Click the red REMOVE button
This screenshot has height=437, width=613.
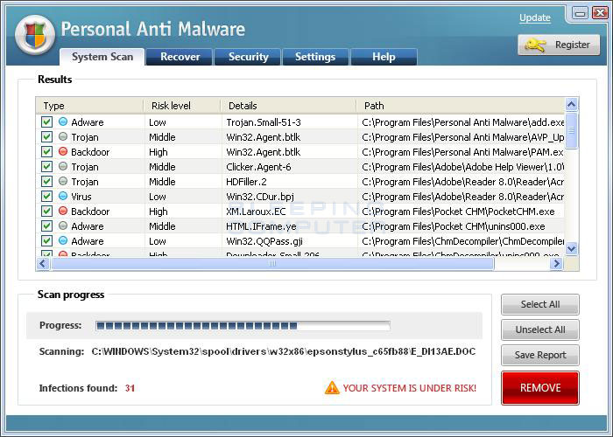pos(540,388)
